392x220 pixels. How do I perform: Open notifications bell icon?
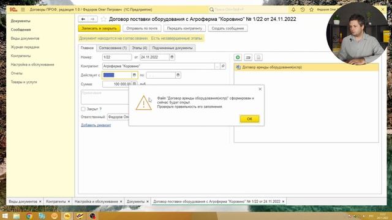293,10
